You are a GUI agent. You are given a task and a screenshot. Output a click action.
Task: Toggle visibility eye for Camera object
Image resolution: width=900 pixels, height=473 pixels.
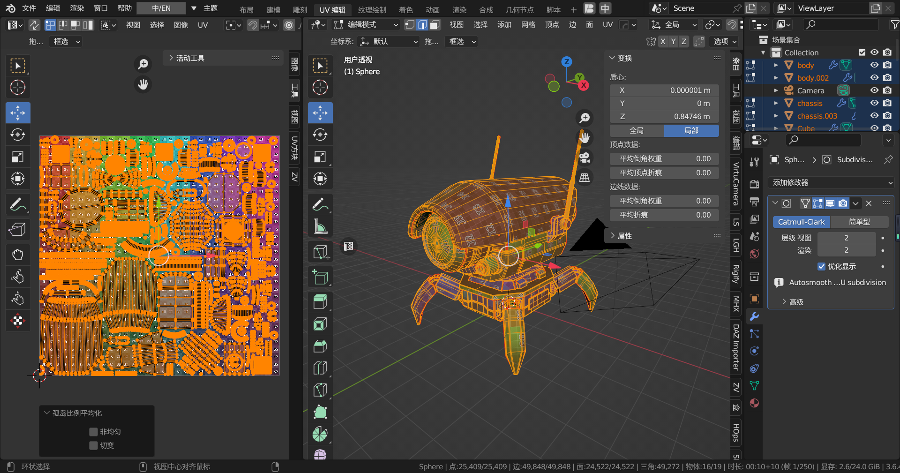point(874,90)
